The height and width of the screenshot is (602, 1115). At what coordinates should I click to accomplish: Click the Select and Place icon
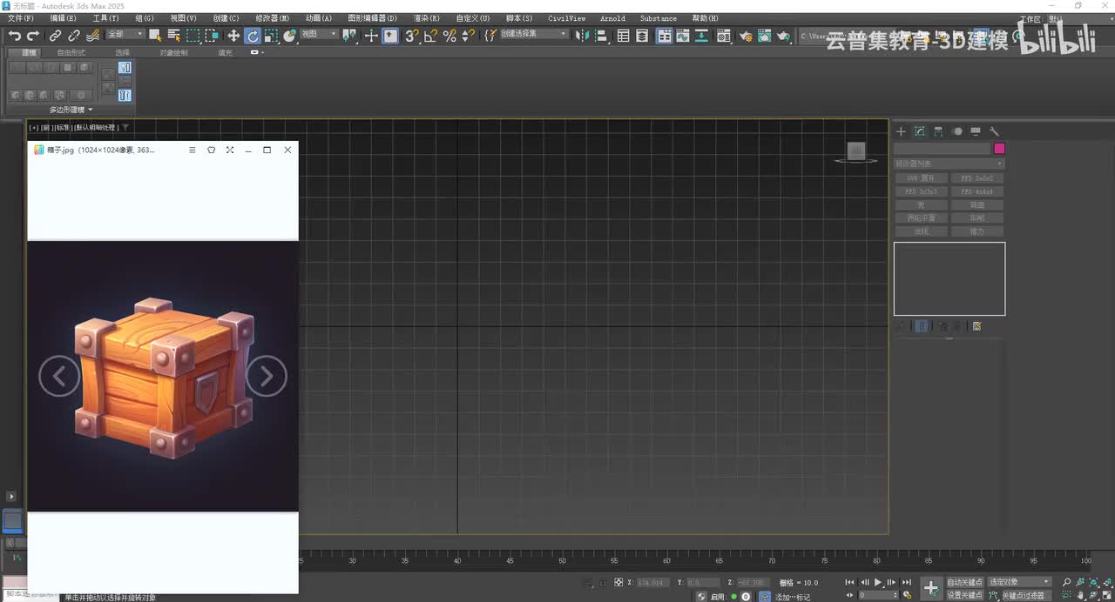tap(290, 36)
